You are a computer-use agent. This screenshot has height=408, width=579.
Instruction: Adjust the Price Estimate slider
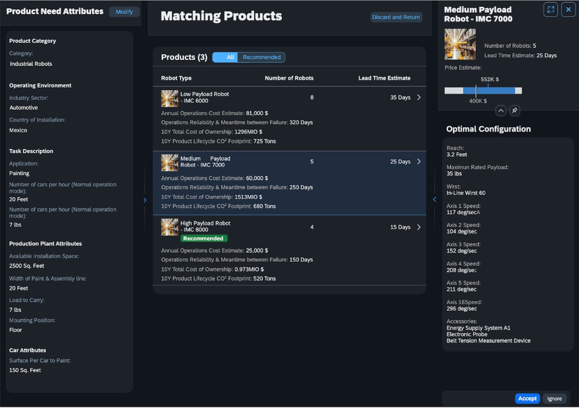click(x=483, y=90)
